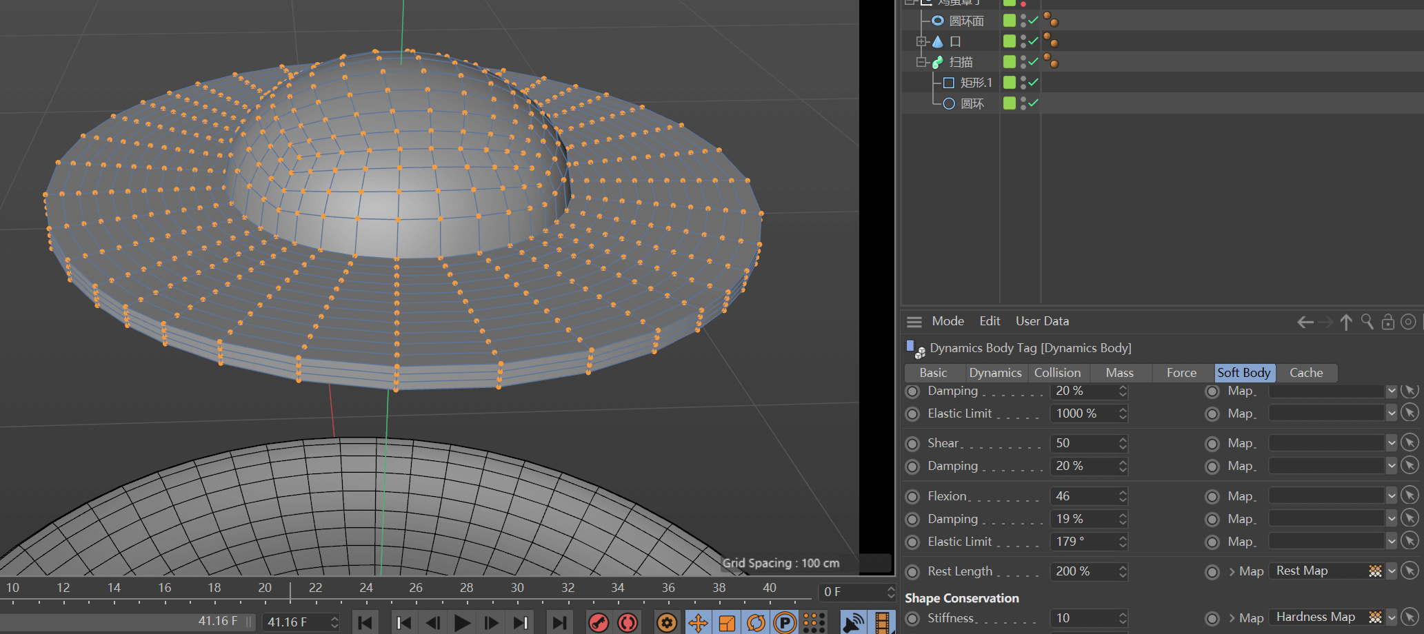
Task: Click the pick arrow beside Rest Map
Action: click(1410, 571)
